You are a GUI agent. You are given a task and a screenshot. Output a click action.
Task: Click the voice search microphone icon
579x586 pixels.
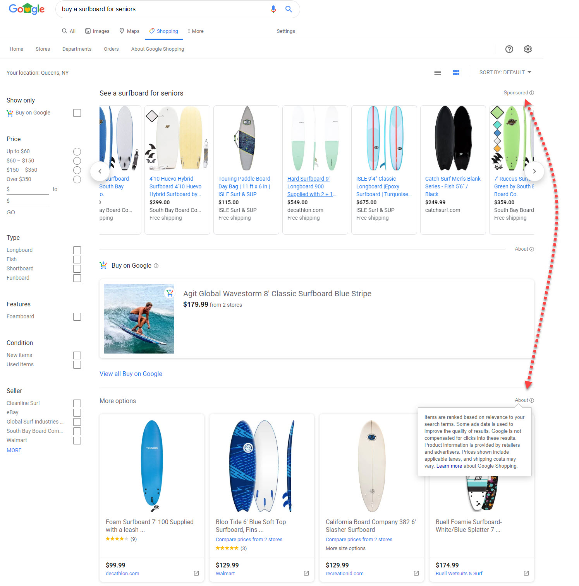(273, 9)
